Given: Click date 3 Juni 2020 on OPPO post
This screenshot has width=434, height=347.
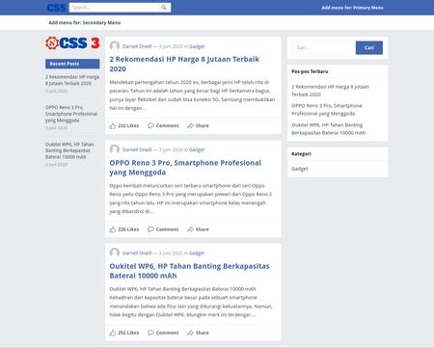Looking at the screenshot, I should (171, 149).
